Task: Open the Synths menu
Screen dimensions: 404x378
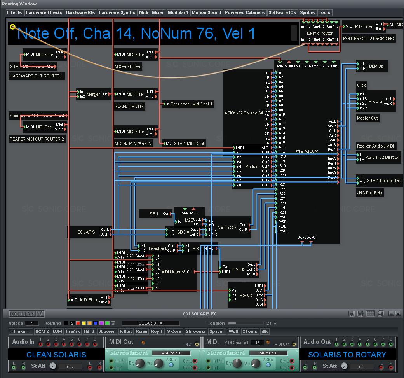Action: tap(307, 12)
